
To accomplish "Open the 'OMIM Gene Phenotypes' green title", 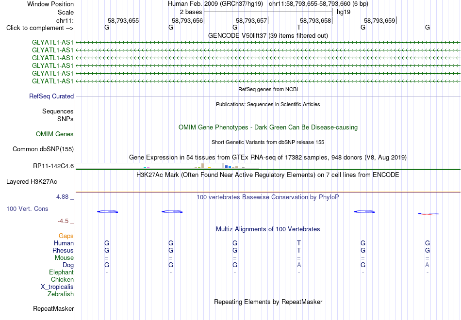I will [x=268, y=127].
